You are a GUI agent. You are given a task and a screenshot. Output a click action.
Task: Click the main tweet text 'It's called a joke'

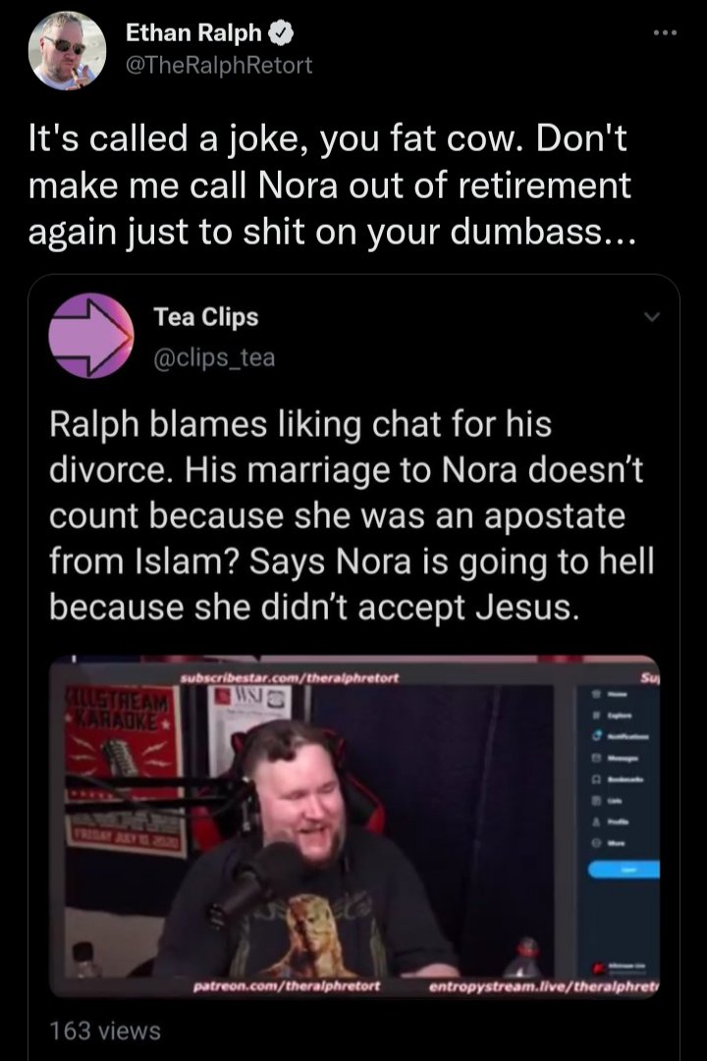pos(329,185)
